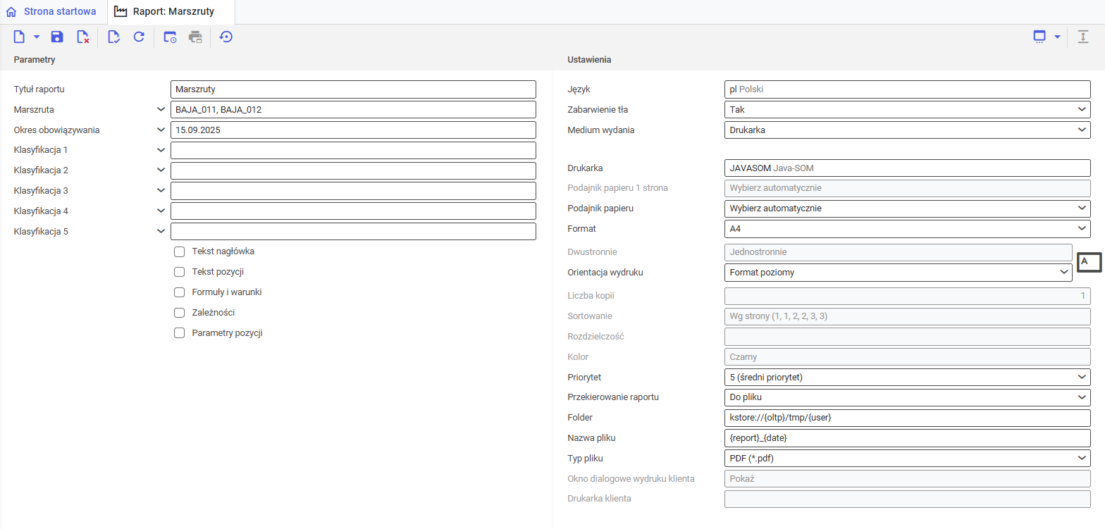Viewport: 1105px width, 529px height.
Task: Click the printer output icon
Action: (195, 37)
